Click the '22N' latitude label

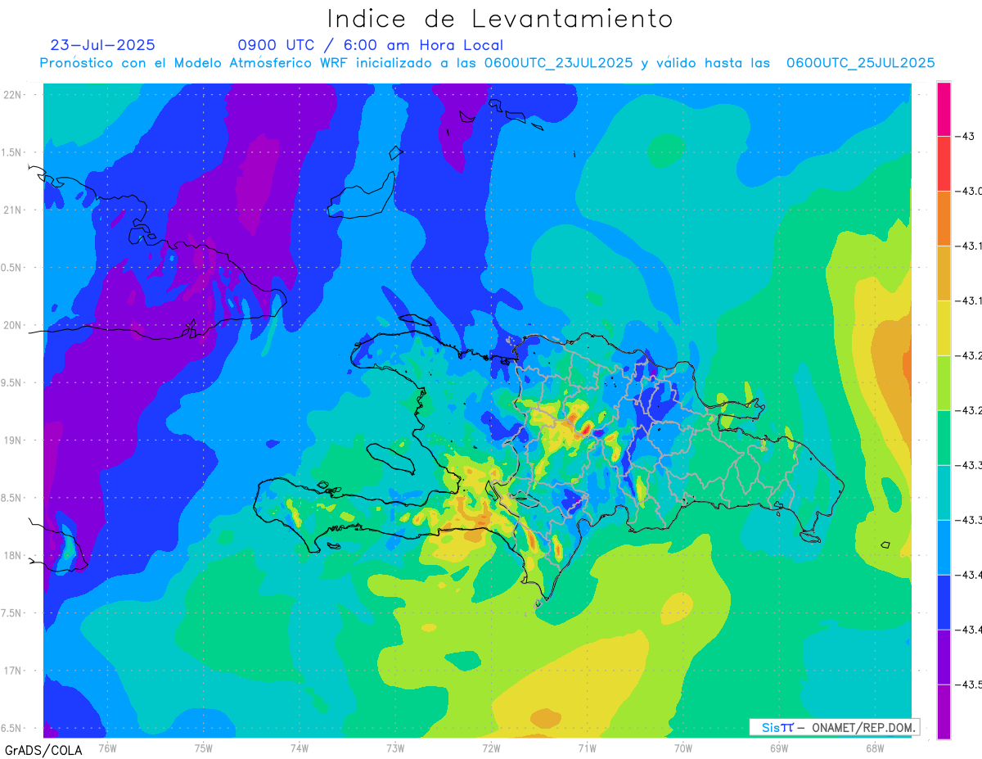pos(14,95)
